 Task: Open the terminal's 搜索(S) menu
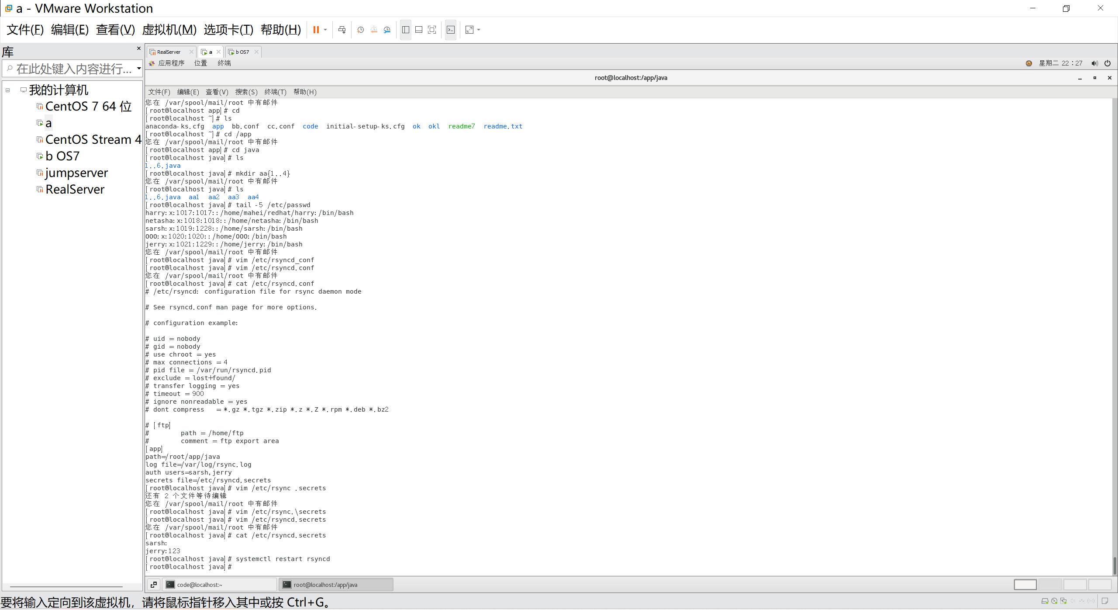246,92
